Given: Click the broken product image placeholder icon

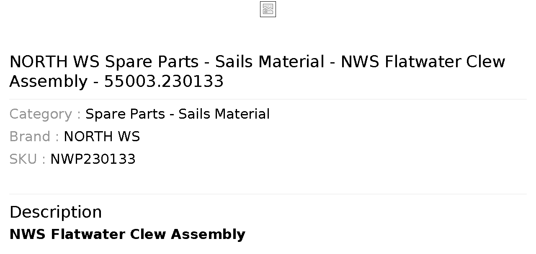Looking at the screenshot, I should click(x=268, y=9).
